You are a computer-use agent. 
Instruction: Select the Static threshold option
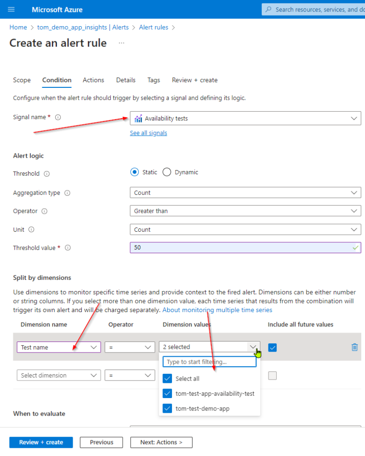(x=134, y=172)
